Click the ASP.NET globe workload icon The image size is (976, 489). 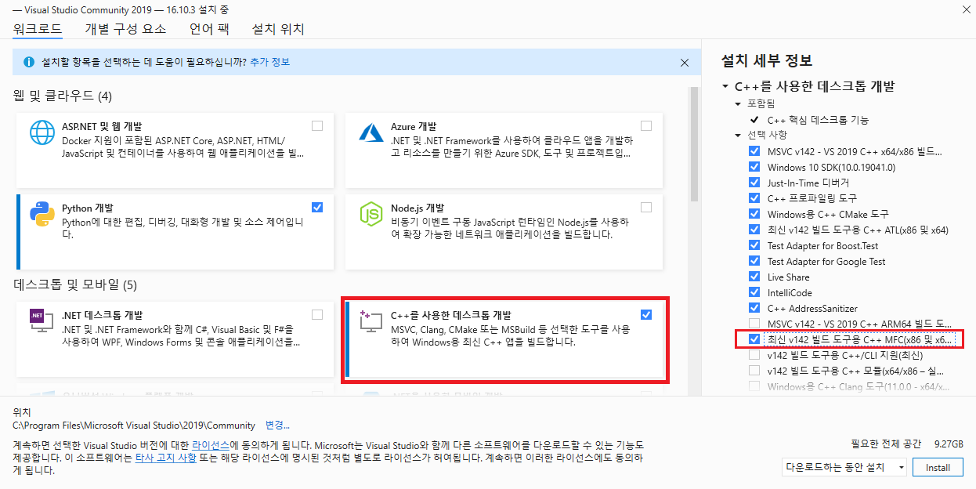pos(42,132)
